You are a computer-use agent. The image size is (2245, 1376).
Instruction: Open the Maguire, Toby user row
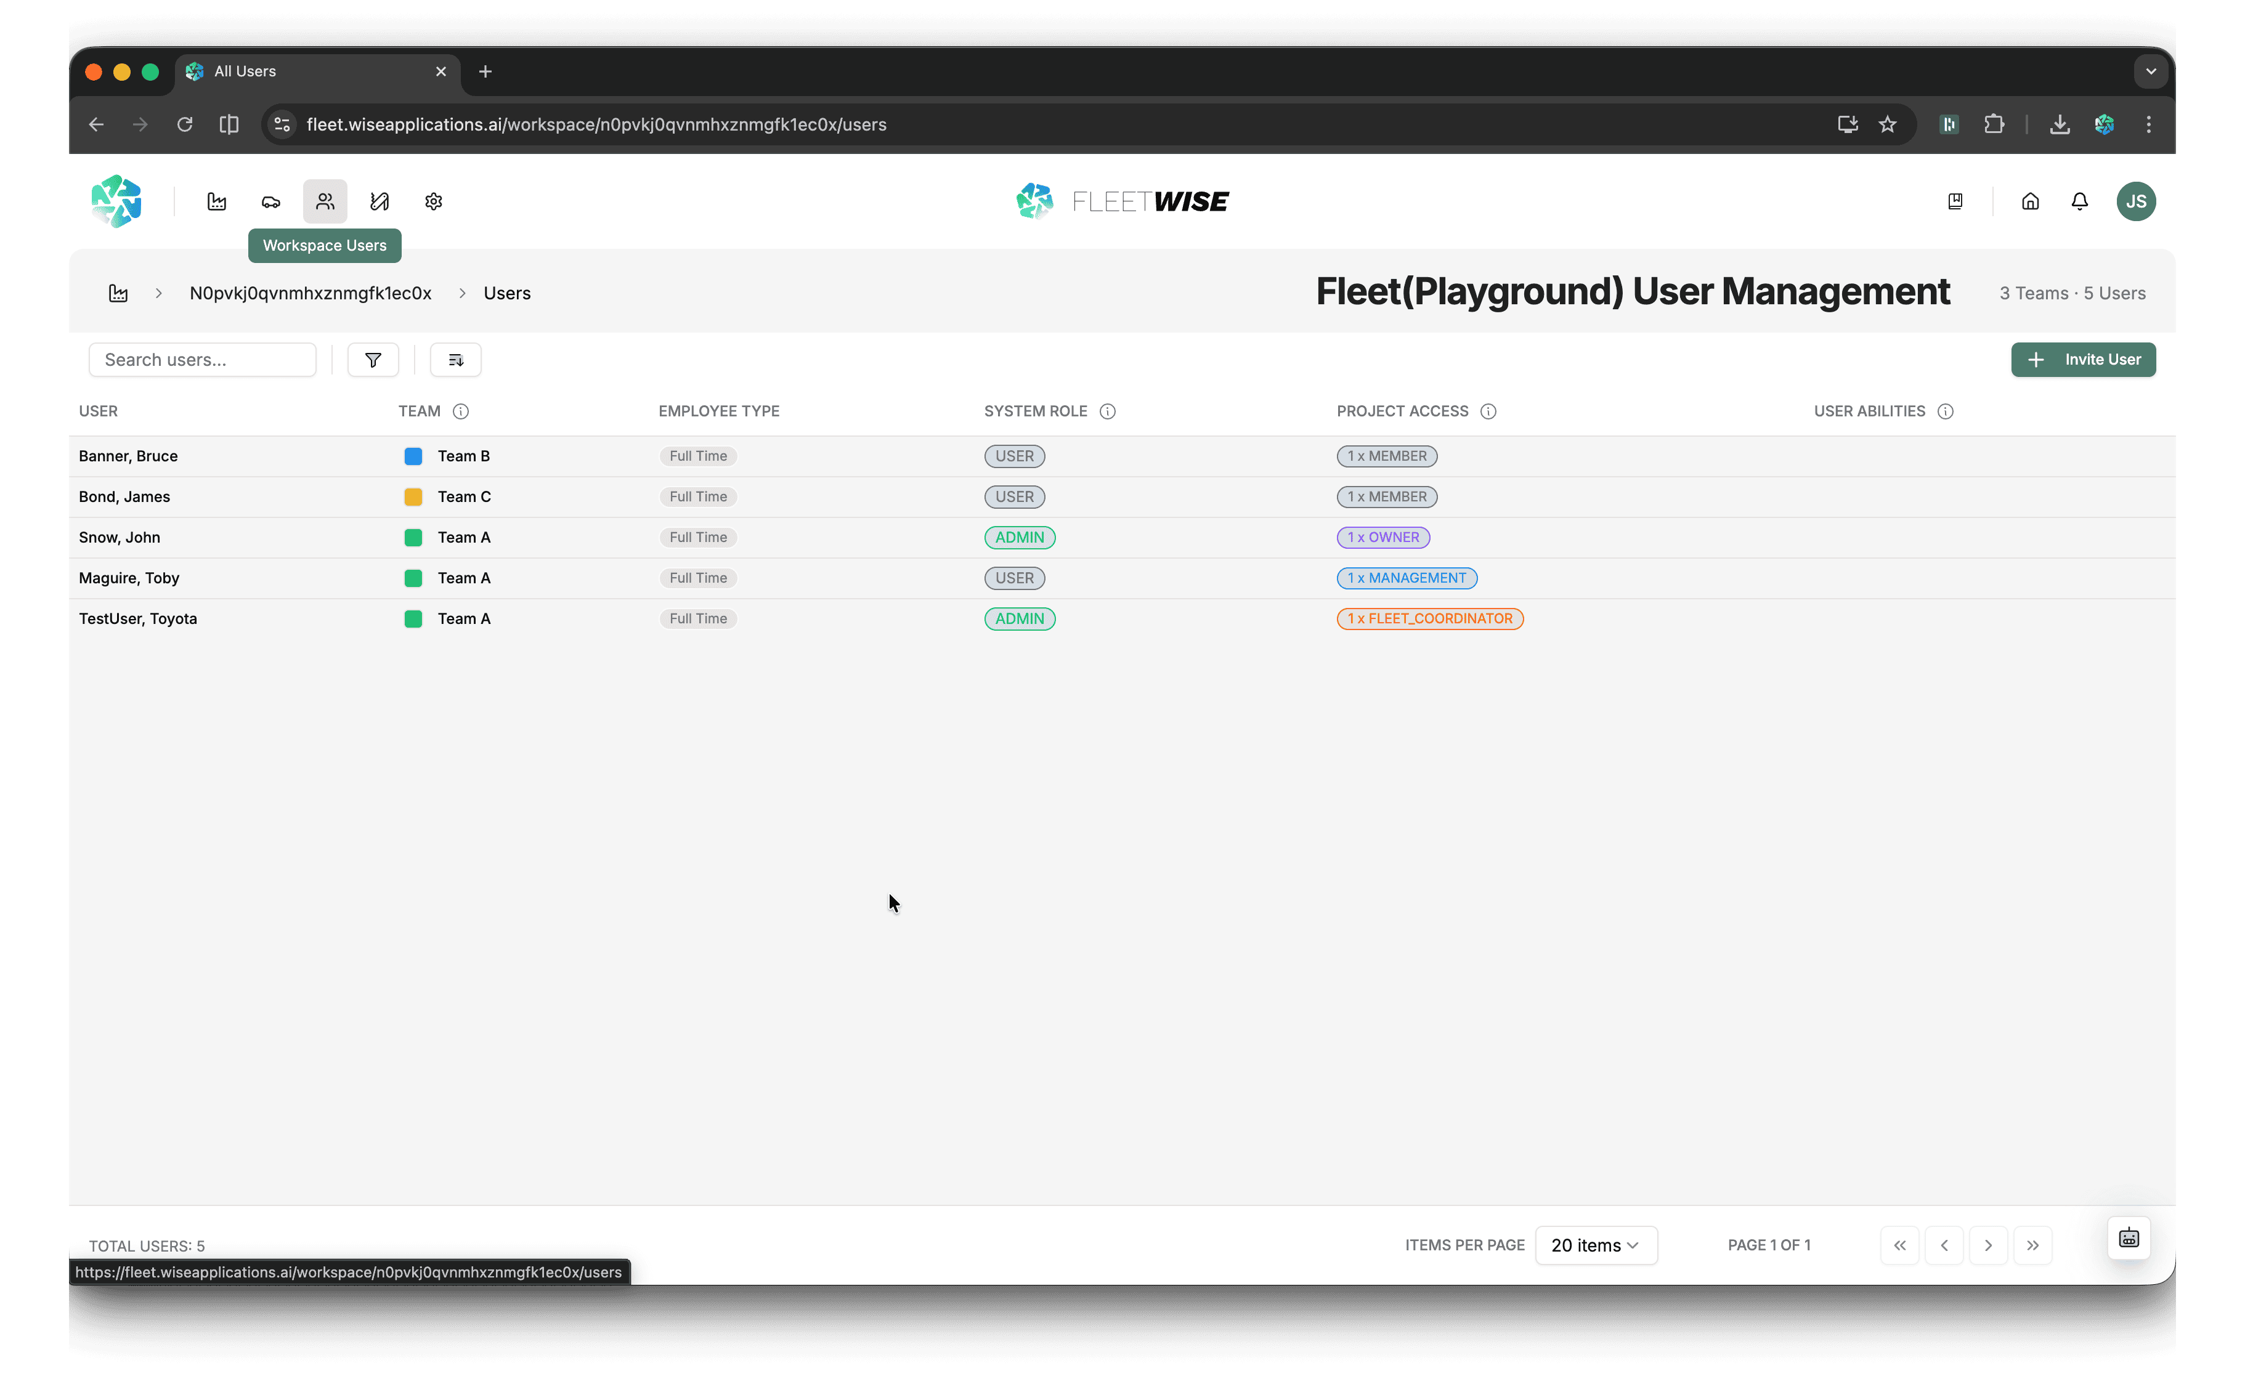tap(1122, 577)
